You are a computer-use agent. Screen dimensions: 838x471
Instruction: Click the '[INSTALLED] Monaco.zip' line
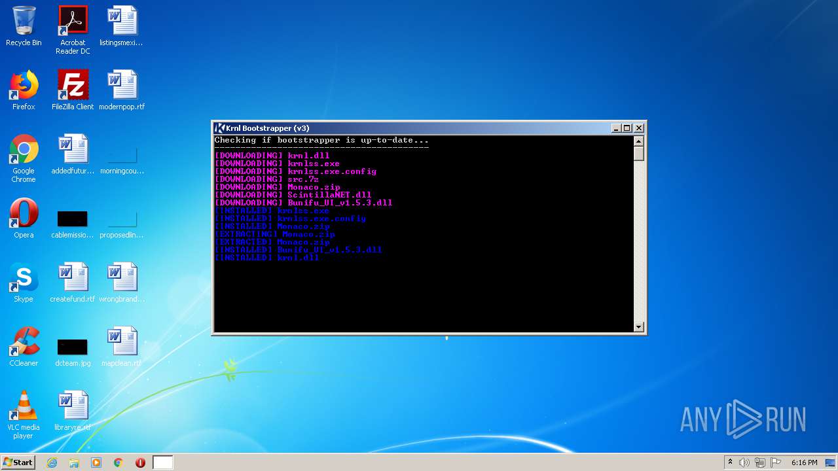click(x=272, y=226)
